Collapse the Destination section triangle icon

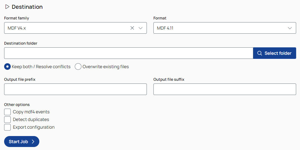pos(7,7)
